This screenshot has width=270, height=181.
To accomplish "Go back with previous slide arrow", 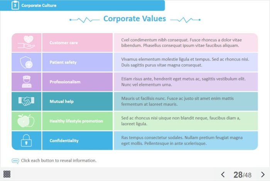I will click(223, 174).
